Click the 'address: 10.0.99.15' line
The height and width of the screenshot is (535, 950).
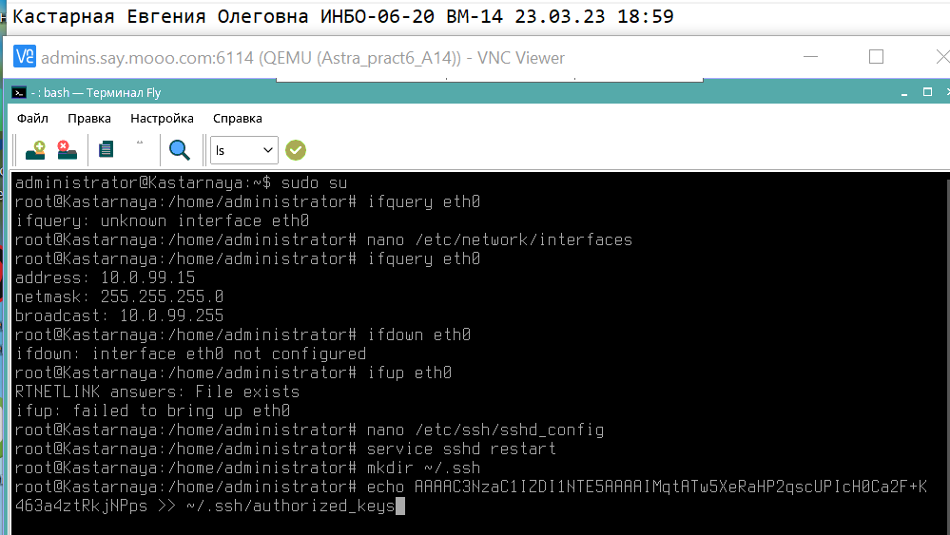tap(105, 277)
